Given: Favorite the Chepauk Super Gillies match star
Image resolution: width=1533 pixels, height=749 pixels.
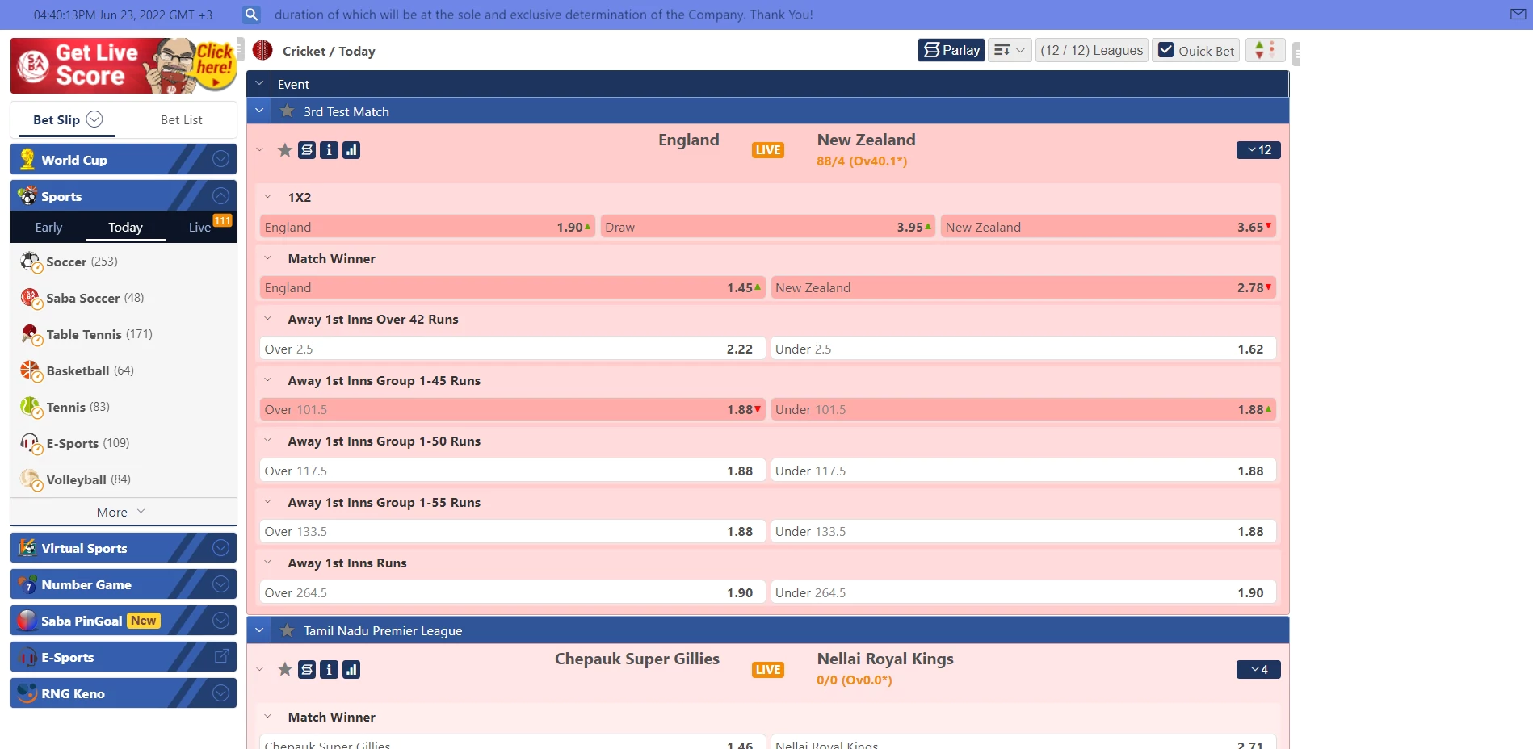Looking at the screenshot, I should point(284,669).
